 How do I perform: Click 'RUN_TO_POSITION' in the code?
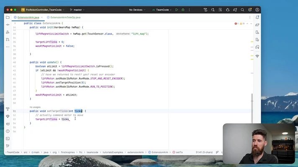(x=101, y=86)
